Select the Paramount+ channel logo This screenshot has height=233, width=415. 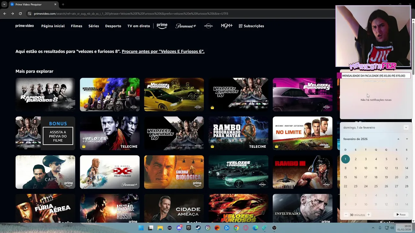[186, 26]
